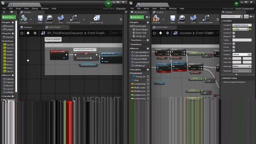Add new macro in left window Macros section
256x144 pixels.
(x=13, y=75)
